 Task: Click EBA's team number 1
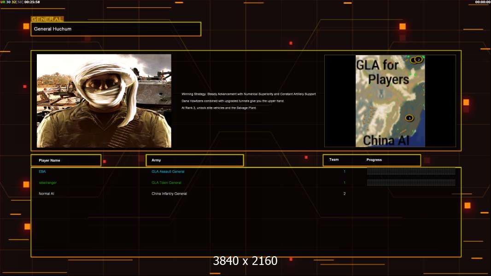pyautogui.click(x=345, y=172)
